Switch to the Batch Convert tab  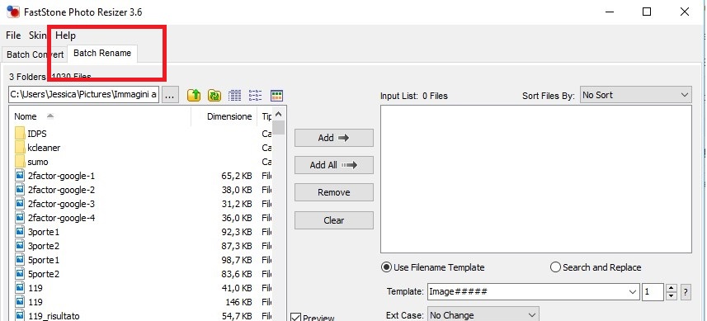tap(35, 54)
